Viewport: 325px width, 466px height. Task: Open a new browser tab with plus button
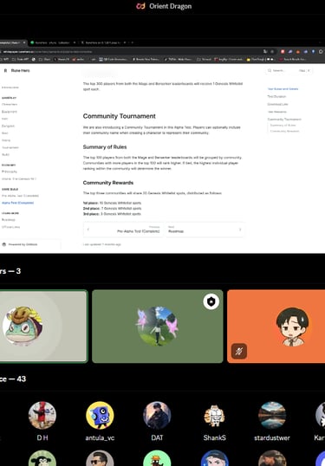coord(133,42)
